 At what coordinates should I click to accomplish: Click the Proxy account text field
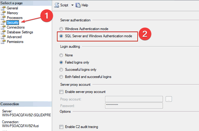134,99
